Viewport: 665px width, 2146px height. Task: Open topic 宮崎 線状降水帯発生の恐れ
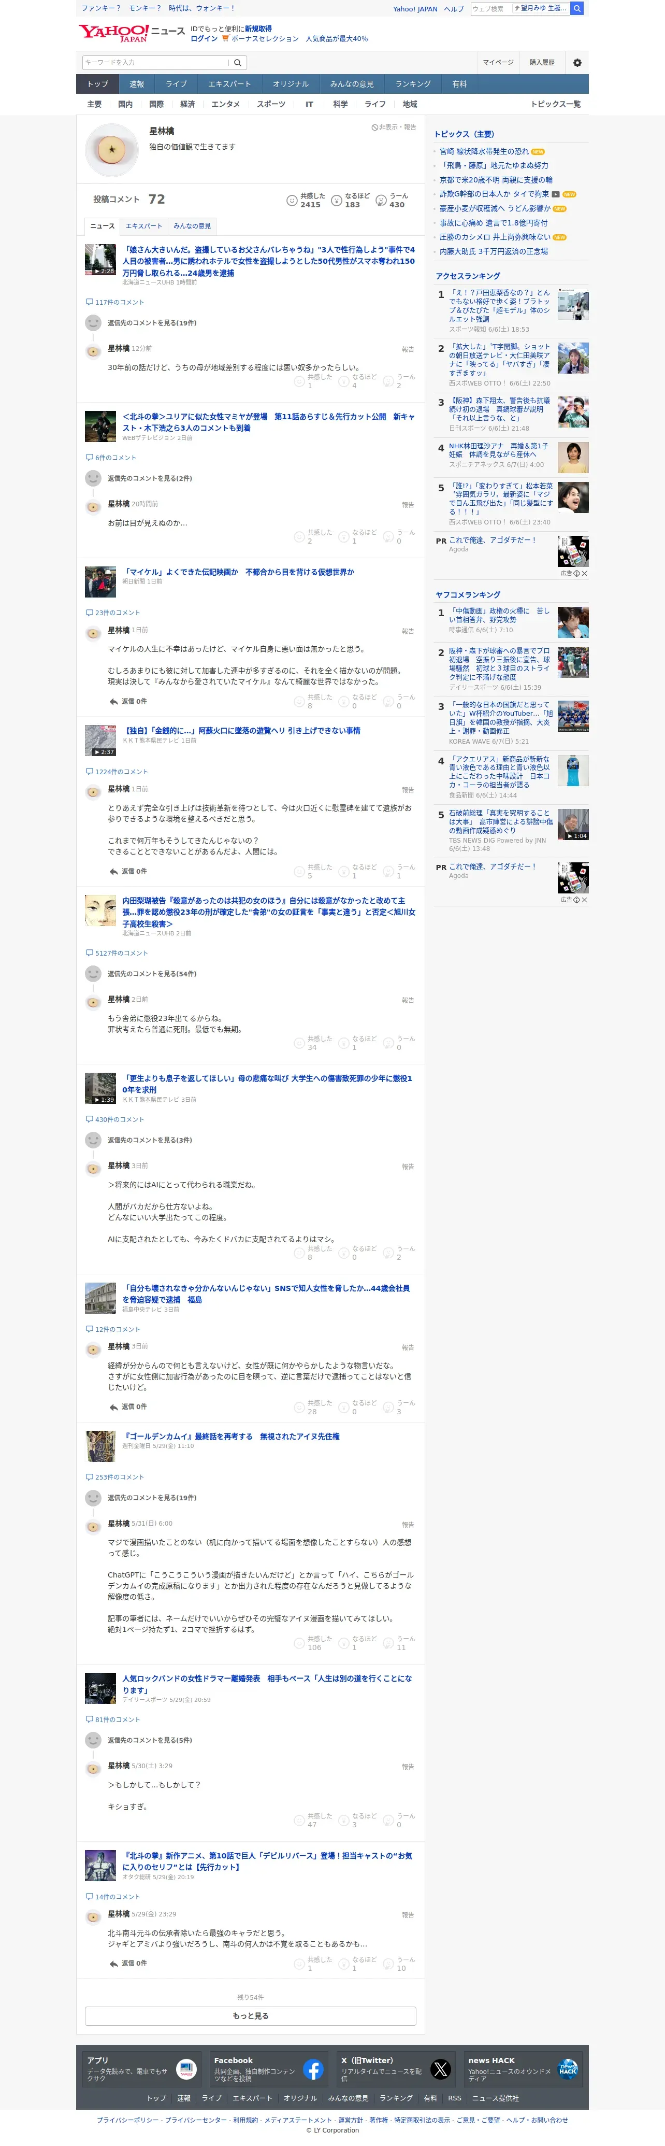click(x=484, y=152)
